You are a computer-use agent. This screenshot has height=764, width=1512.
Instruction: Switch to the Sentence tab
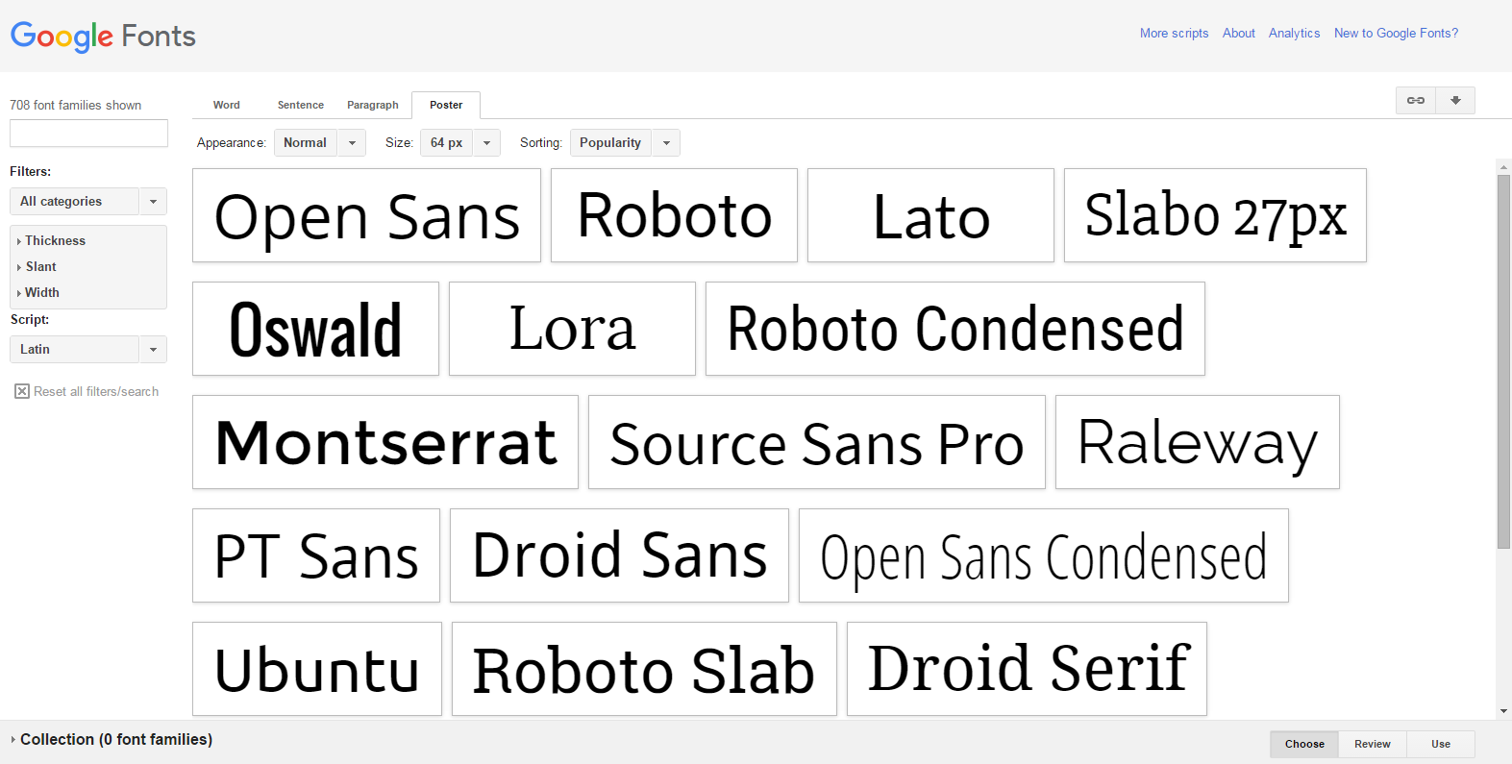coord(301,106)
